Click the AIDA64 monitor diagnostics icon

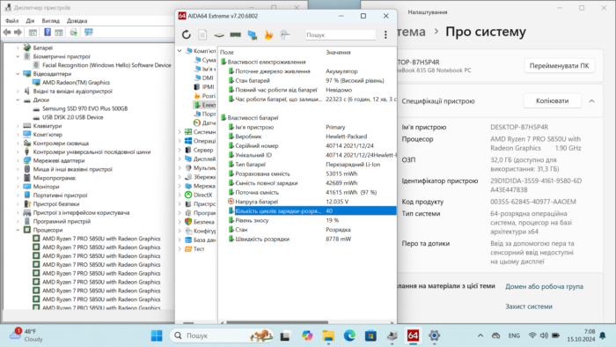coord(253,35)
